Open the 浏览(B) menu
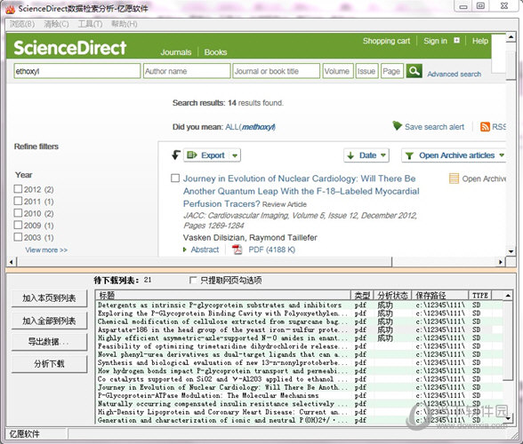523x444 pixels. pos(22,24)
